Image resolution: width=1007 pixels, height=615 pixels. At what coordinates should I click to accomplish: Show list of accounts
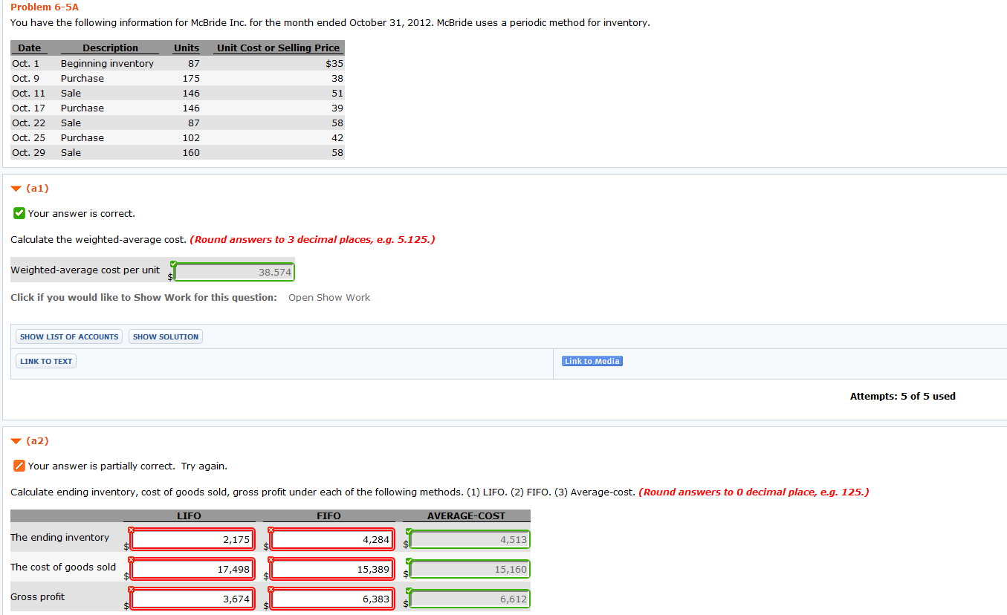69,336
